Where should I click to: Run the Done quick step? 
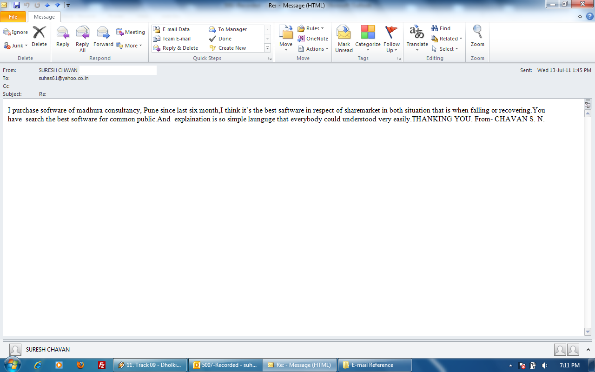click(x=220, y=39)
